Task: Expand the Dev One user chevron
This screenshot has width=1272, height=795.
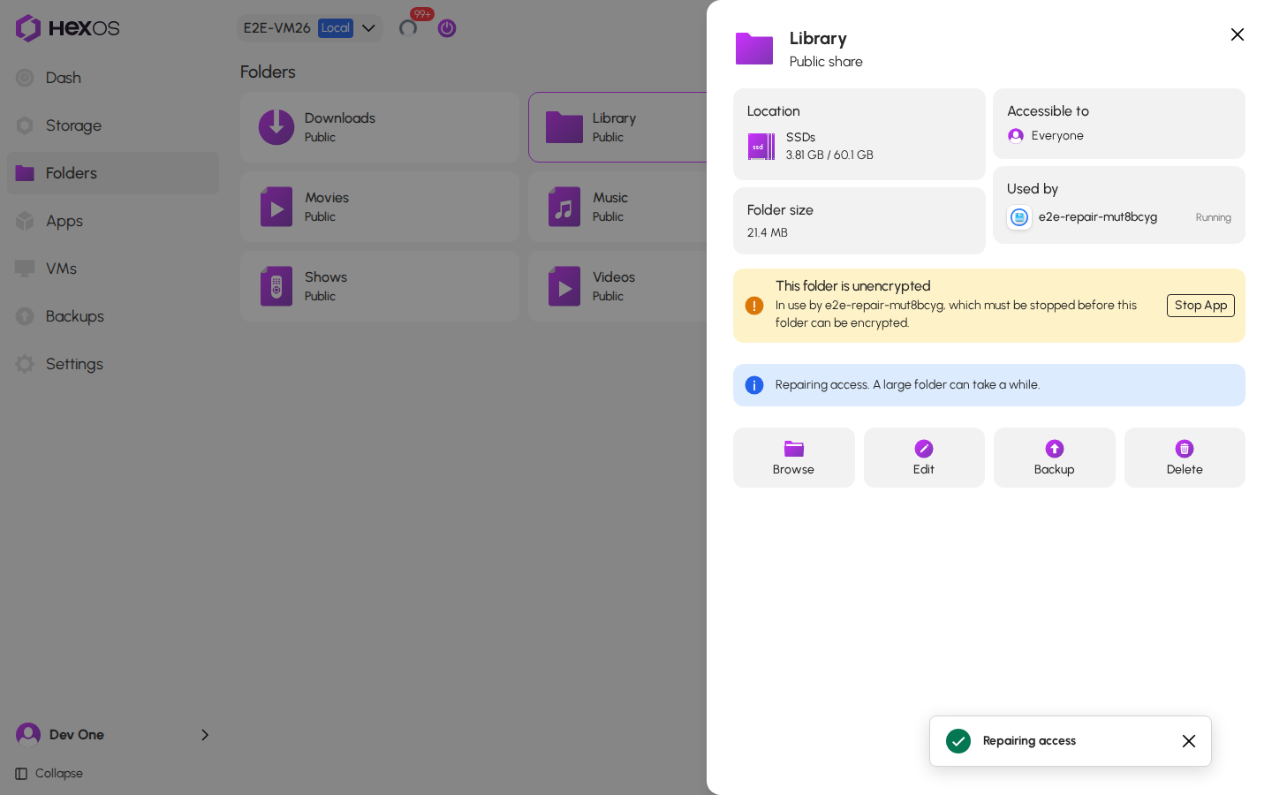Action: point(205,735)
